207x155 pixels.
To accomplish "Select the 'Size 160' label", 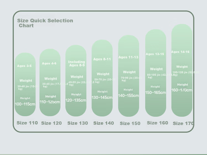I will click(158, 123).
